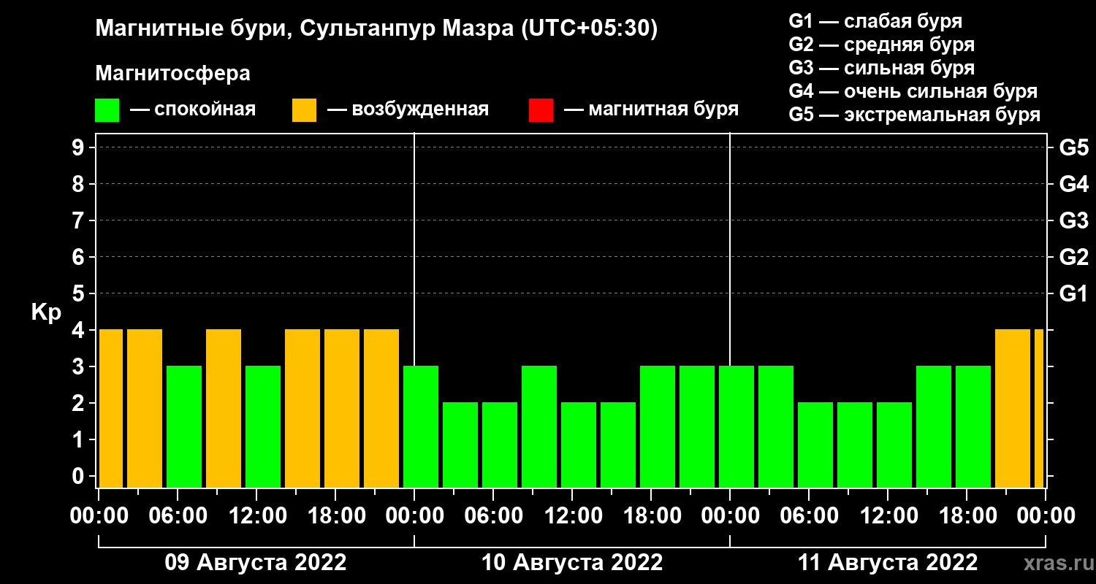Click the green Kp 2 bar above 12:00 on 10 Августа

pos(579,445)
